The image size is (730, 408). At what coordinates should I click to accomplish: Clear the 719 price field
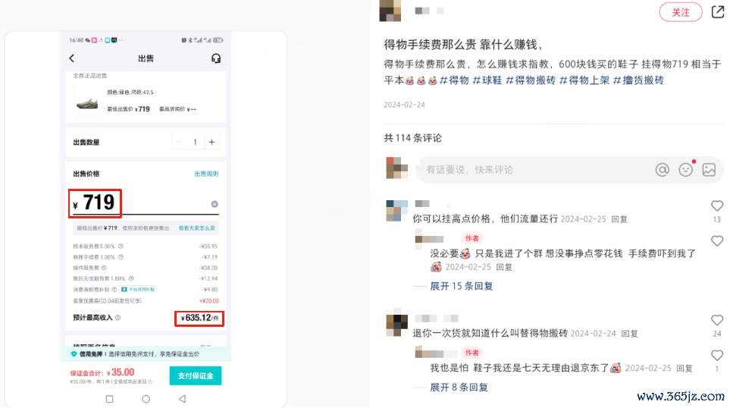pyautogui.click(x=215, y=204)
